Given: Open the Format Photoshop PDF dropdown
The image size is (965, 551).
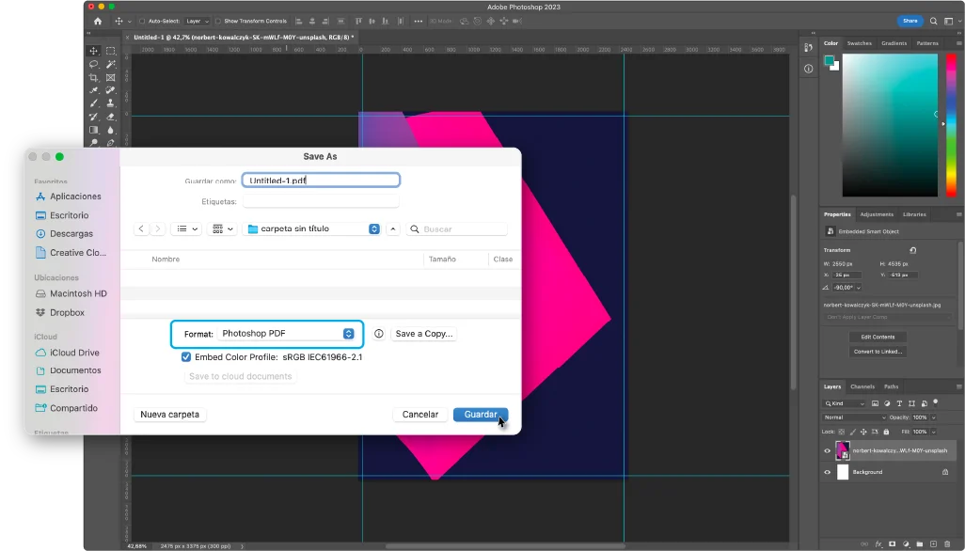Looking at the screenshot, I should 287,333.
